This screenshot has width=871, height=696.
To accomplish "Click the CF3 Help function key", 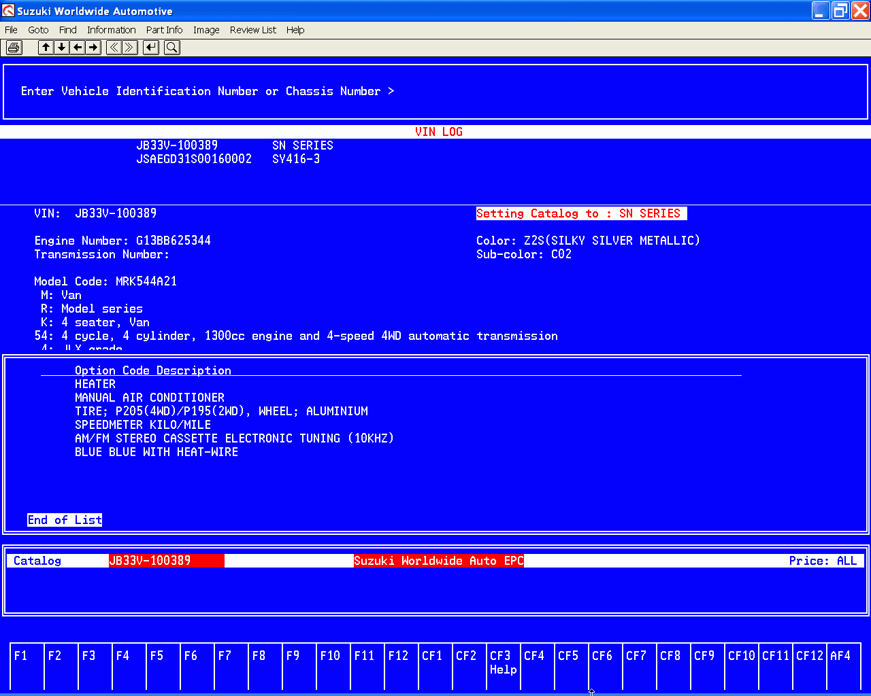I will click(504, 666).
